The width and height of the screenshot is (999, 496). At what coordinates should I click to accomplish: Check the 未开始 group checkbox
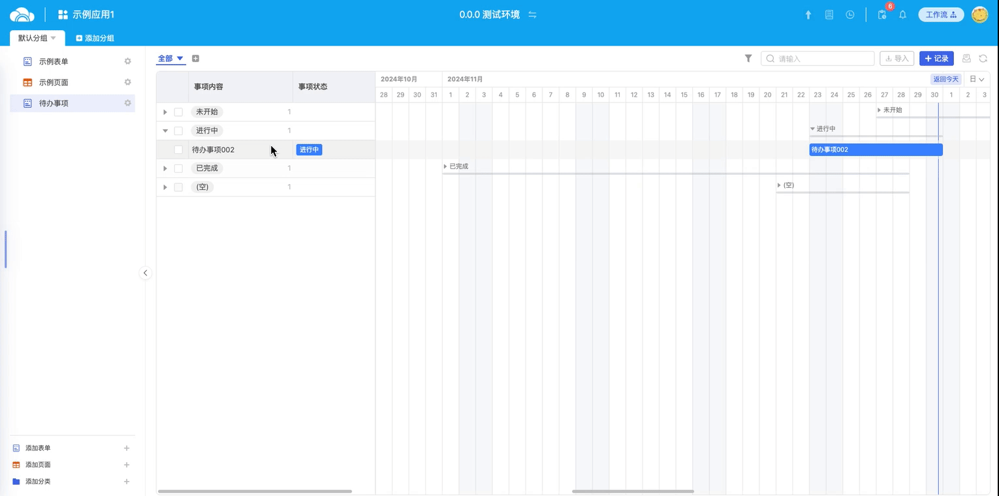[x=178, y=112]
